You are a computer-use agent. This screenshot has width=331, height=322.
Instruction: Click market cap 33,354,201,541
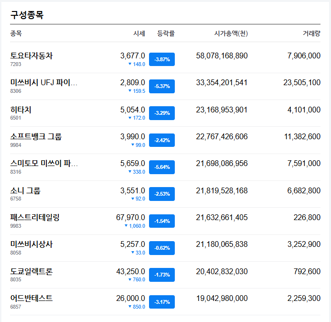pyautogui.click(x=222, y=83)
